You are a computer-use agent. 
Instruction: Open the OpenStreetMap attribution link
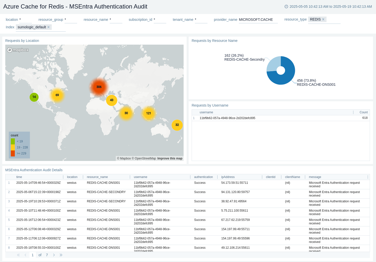tap(144, 158)
